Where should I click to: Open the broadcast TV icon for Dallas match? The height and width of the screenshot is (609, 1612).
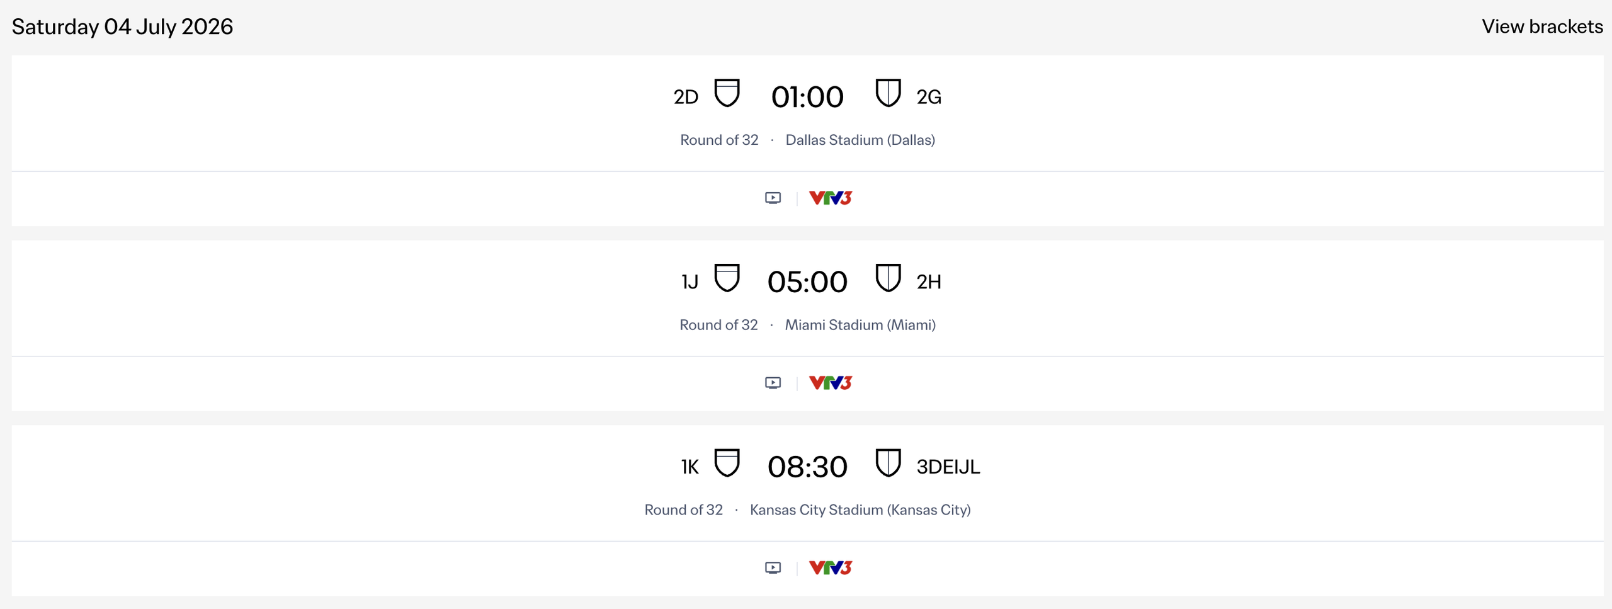coord(773,198)
